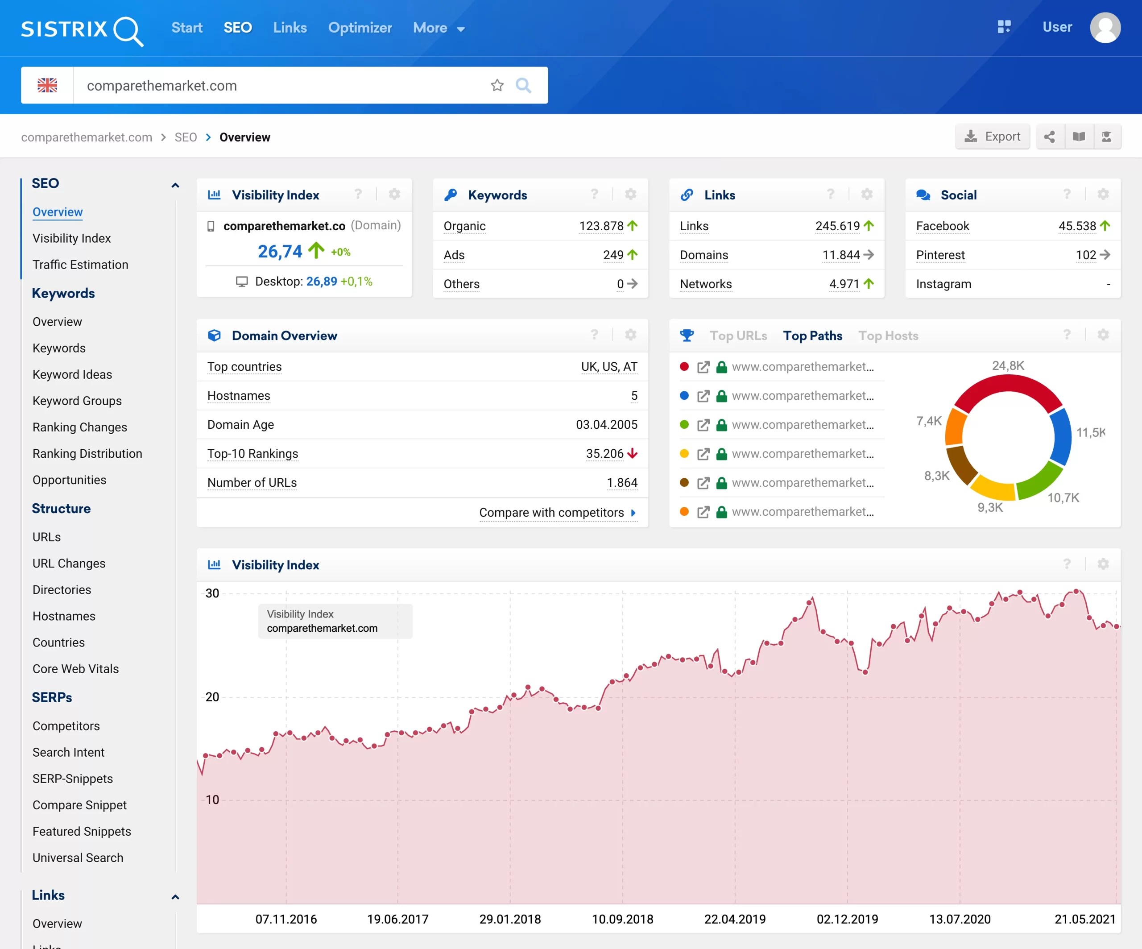This screenshot has width=1142, height=949.
Task: Click the user avatar in header
Action: [1105, 27]
